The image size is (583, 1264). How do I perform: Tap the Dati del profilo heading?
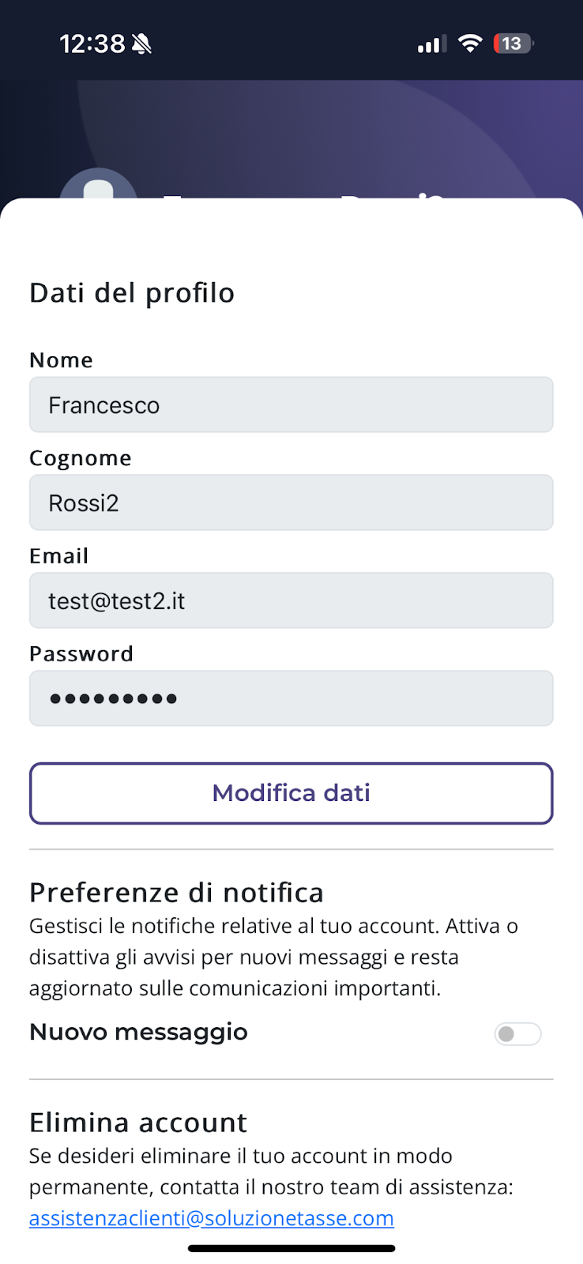pos(132,293)
